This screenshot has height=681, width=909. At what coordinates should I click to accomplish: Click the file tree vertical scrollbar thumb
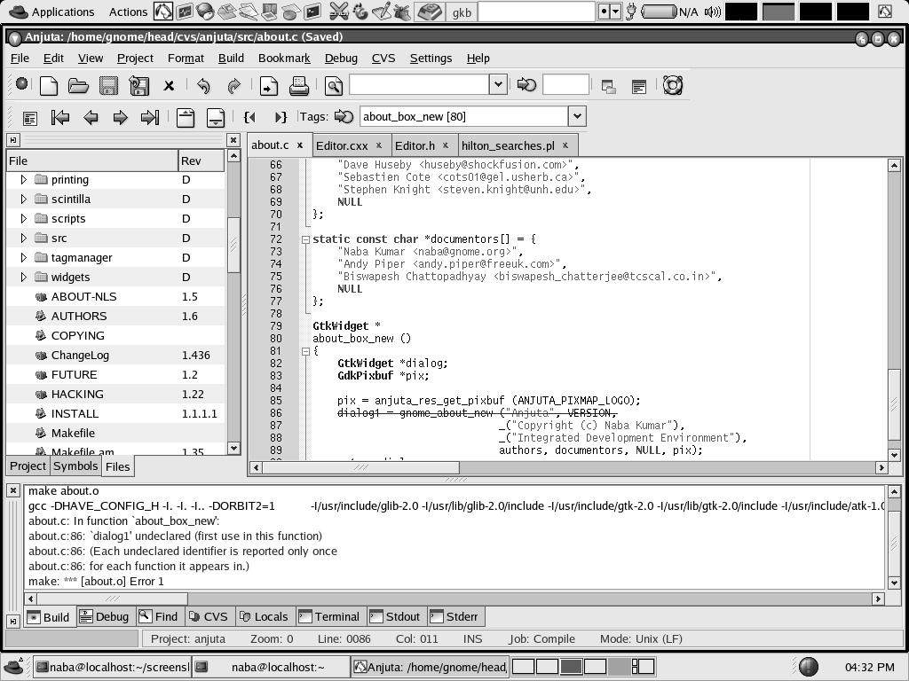(x=233, y=245)
